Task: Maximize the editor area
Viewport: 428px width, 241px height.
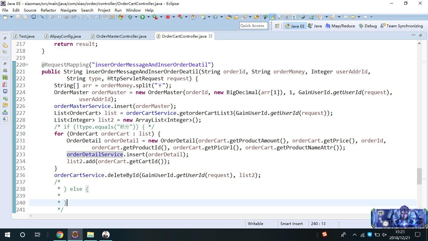Action: (420, 35)
